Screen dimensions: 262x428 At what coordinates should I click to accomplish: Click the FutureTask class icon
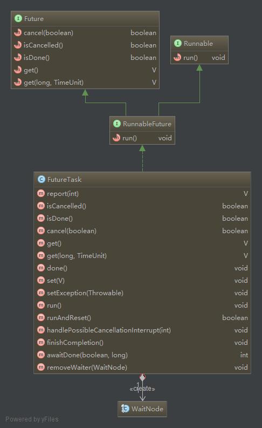click(41, 179)
